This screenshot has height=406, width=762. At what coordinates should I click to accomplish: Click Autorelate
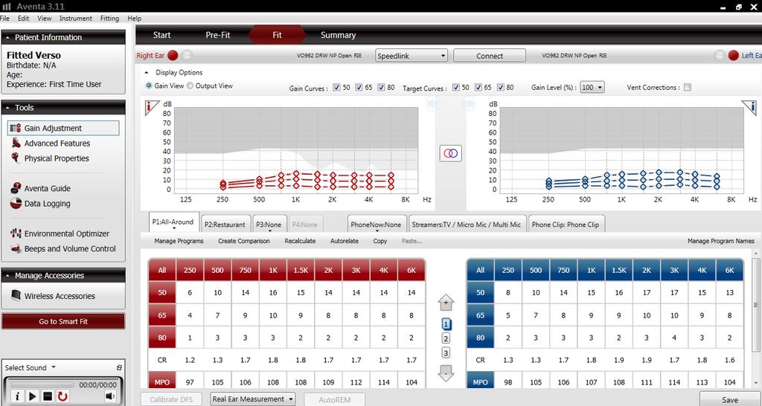tap(345, 241)
